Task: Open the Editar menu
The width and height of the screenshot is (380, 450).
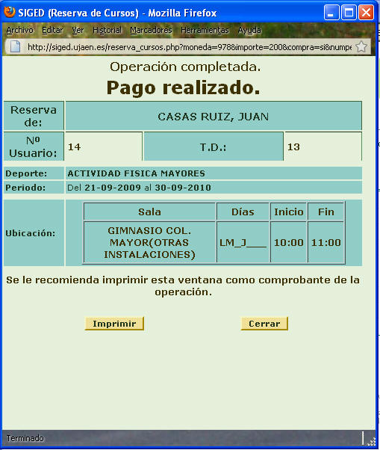Action: [x=52, y=30]
